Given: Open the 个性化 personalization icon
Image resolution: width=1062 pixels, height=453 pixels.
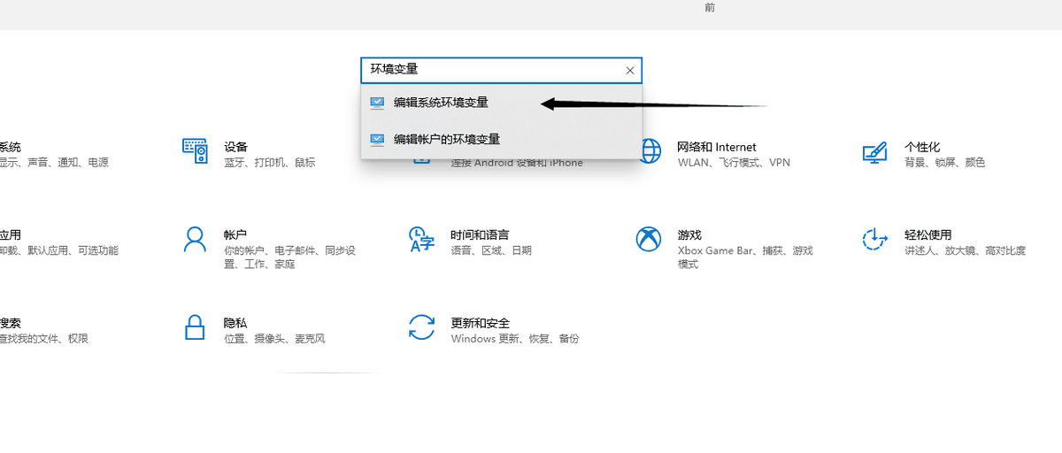Looking at the screenshot, I should pyautogui.click(x=874, y=151).
